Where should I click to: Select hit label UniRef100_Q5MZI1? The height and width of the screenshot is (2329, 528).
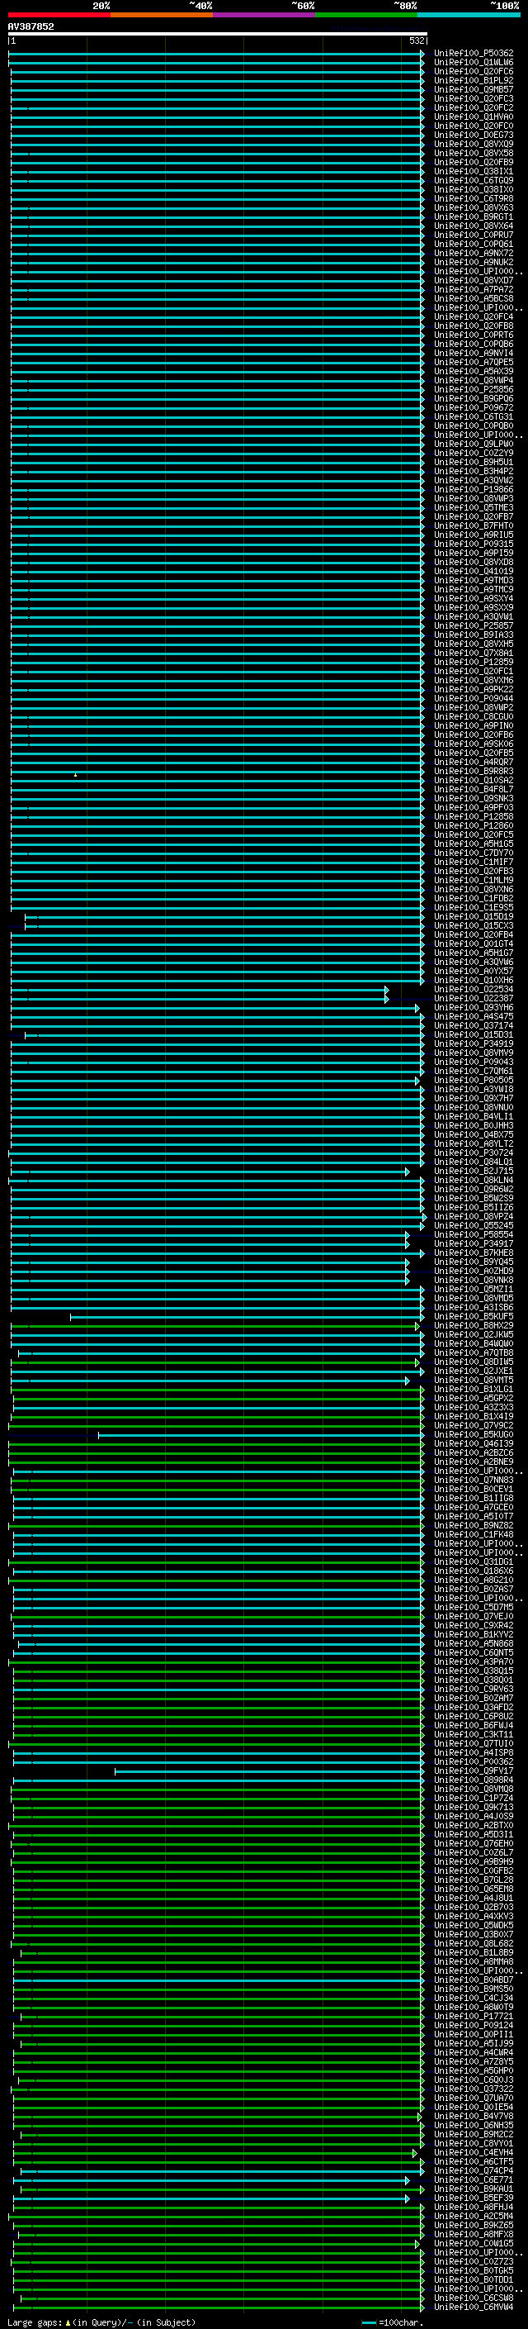coord(474,1290)
